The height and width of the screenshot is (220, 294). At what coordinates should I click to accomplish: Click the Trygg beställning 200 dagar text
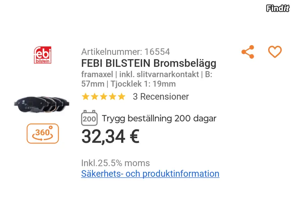(x=159, y=118)
